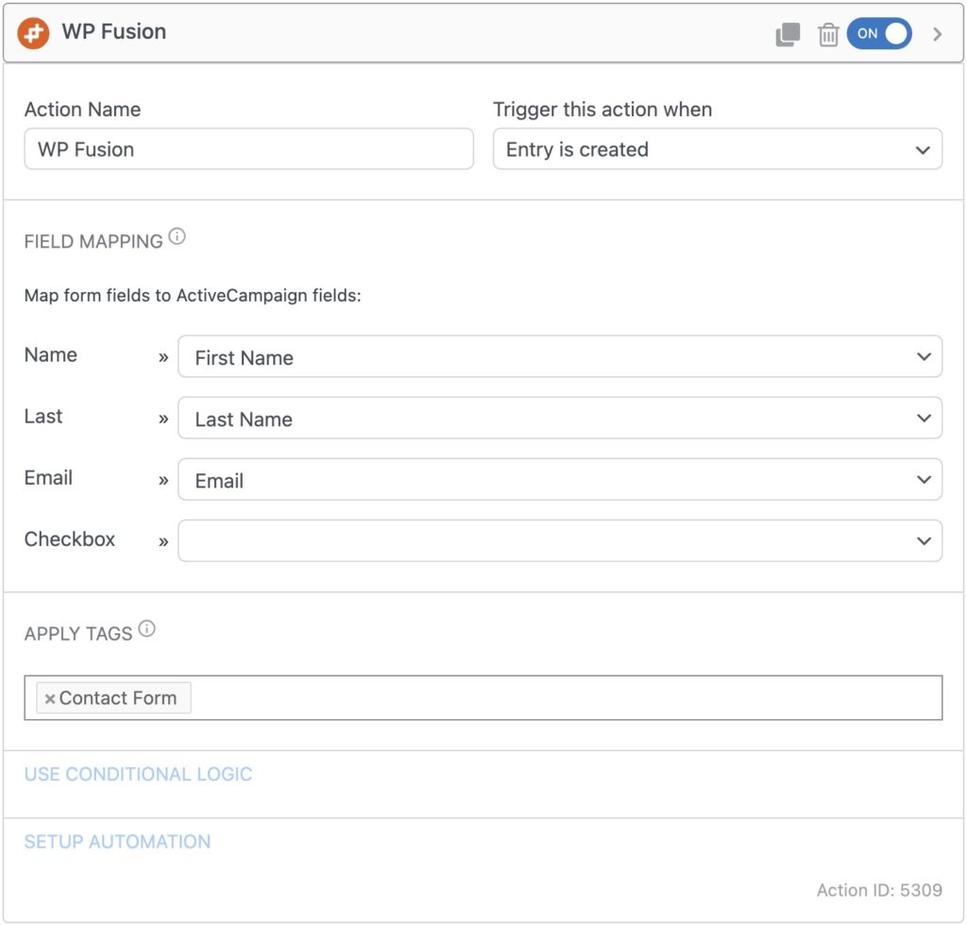Viewport: 967px width, 925px height.
Task: Open the empty Checkbox mapping dropdown
Action: click(559, 540)
